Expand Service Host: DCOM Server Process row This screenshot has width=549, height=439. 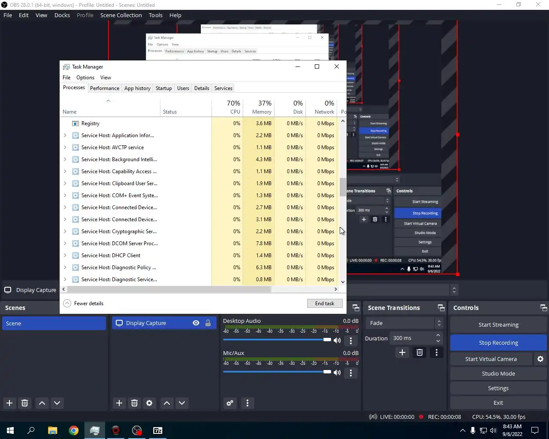click(x=65, y=244)
